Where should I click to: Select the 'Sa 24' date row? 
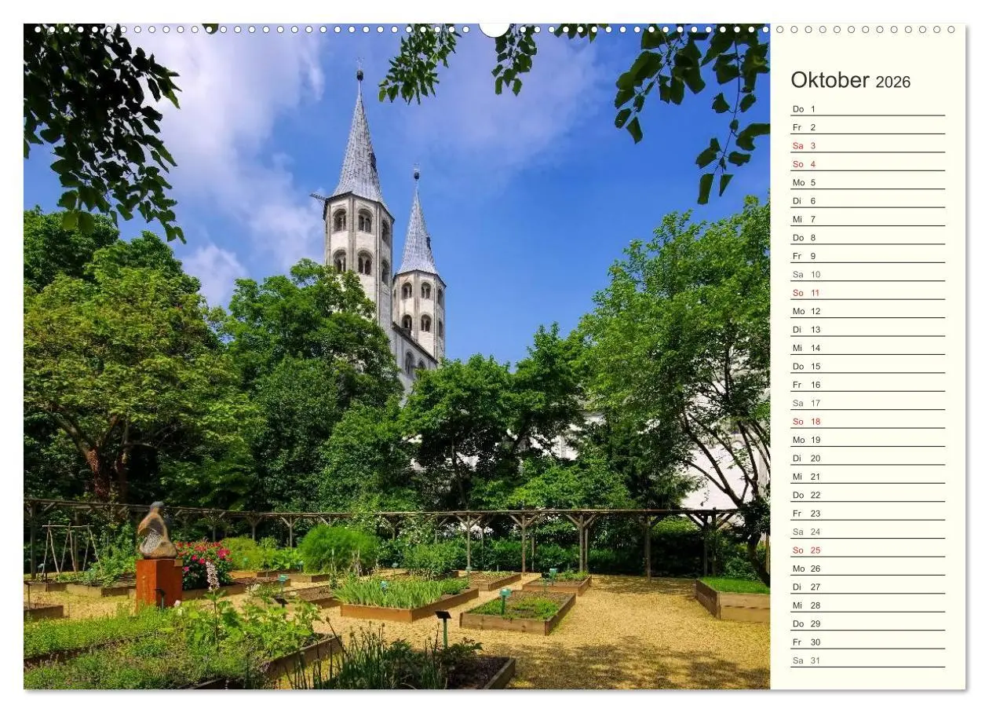coord(867,532)
